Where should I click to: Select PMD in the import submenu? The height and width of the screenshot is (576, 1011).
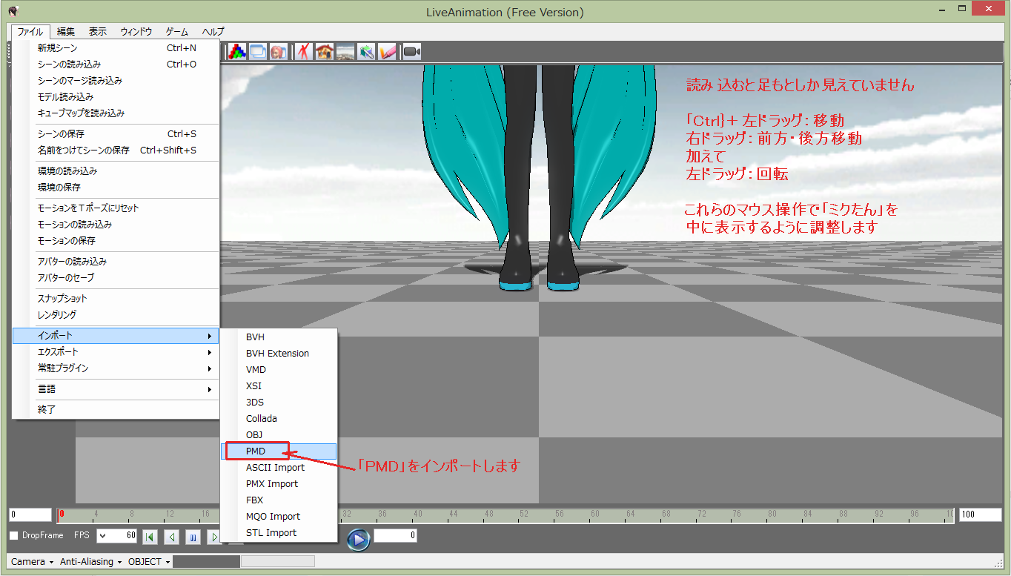tap(279, 451)
